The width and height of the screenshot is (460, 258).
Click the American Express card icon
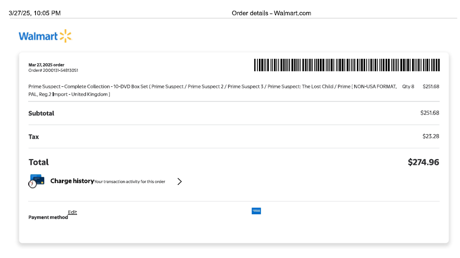pyautogui.click(x=256, y=211)
